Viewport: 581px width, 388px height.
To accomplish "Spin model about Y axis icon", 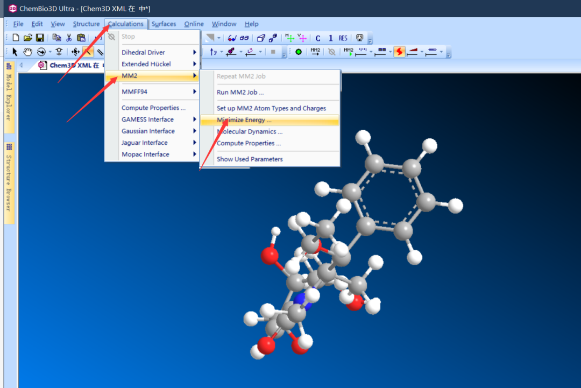I will point(214,52).
